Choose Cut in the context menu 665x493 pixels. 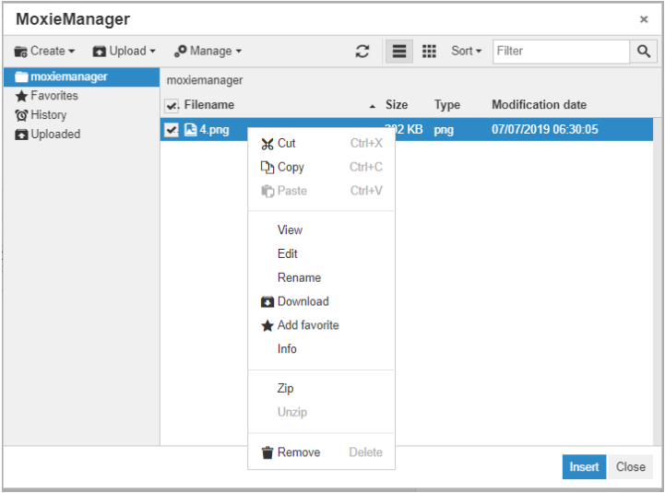pos(321,143)
